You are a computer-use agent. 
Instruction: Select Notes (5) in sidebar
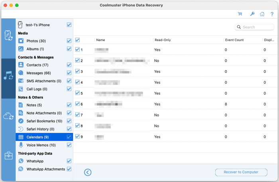tap(34, 105)
